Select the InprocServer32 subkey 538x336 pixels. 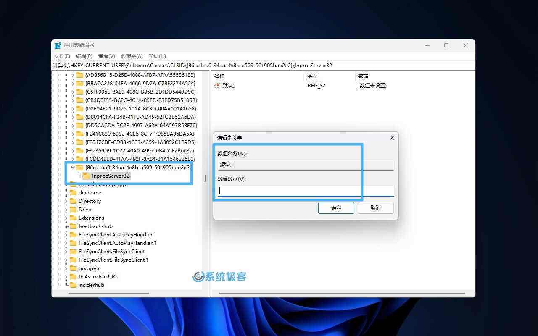pos(111,176)
